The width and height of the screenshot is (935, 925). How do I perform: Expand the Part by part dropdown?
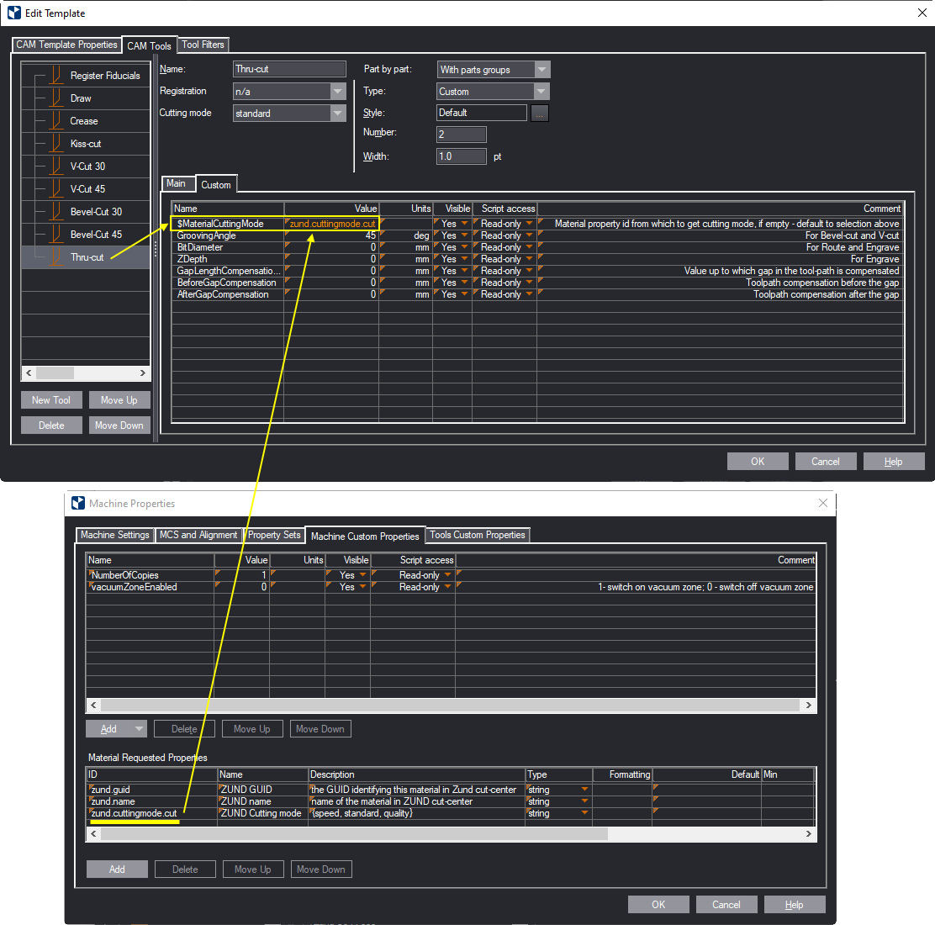point(541,70)
